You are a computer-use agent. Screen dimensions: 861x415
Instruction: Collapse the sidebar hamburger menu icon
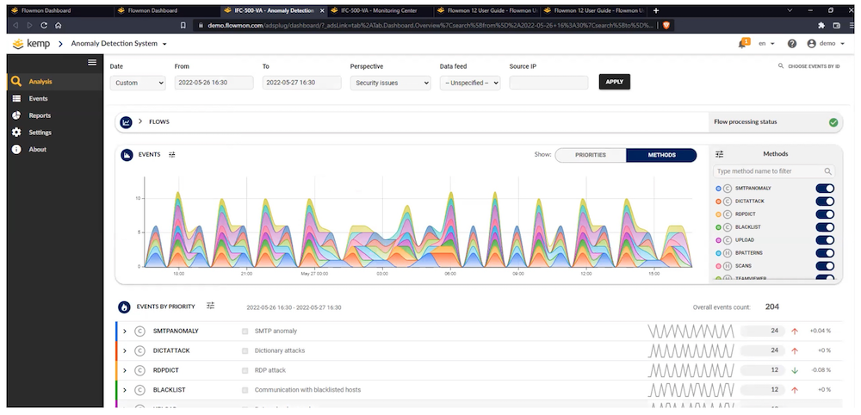click(92, 62)
